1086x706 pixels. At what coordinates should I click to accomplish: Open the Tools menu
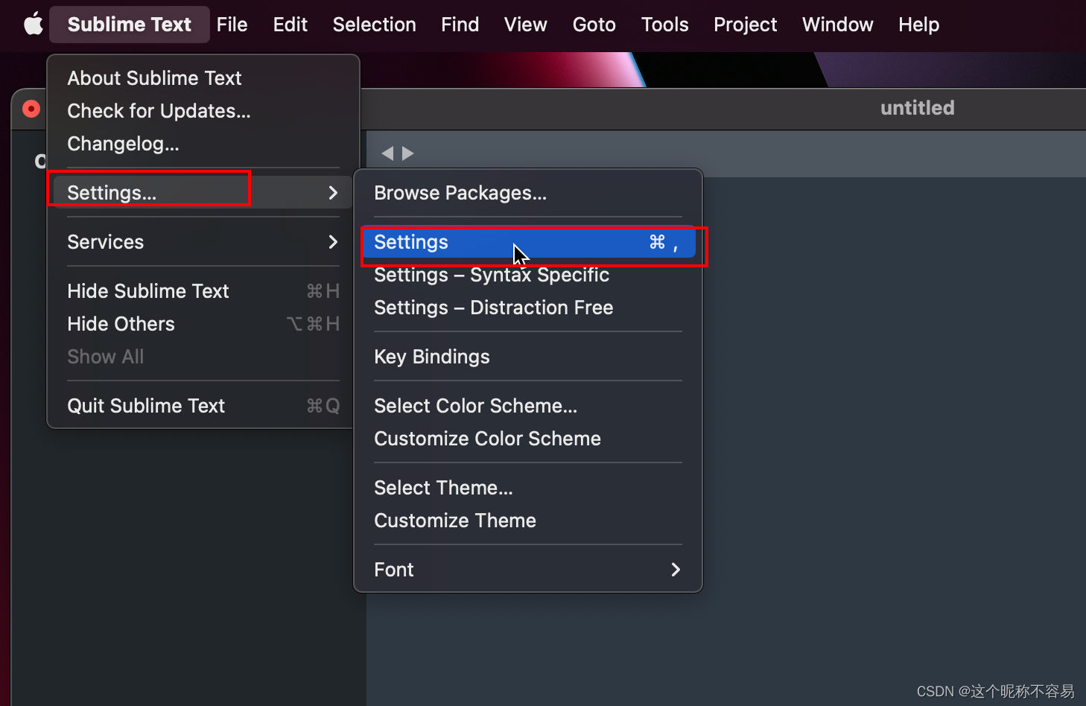[x=664, y=25]
